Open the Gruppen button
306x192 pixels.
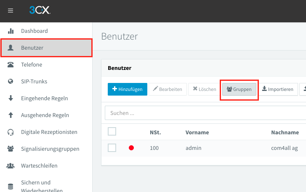[x=239, y=89]
